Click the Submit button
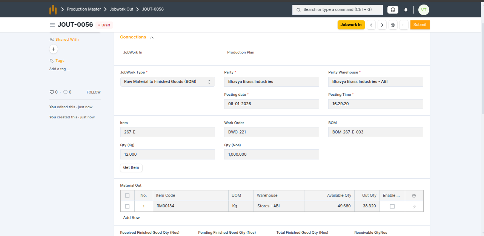Viewport: 484px width, 236px height. 419,25
